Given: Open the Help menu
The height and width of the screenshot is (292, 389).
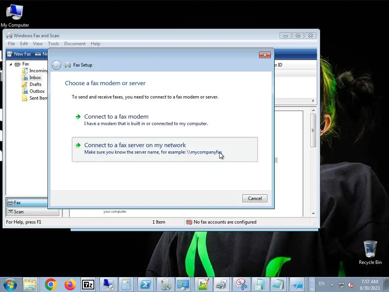Looking at the screenshot, I should (x=95, y=44).
